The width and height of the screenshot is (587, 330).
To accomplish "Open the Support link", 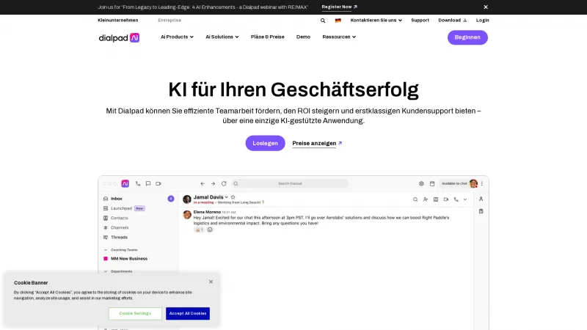I will (420, 21).
